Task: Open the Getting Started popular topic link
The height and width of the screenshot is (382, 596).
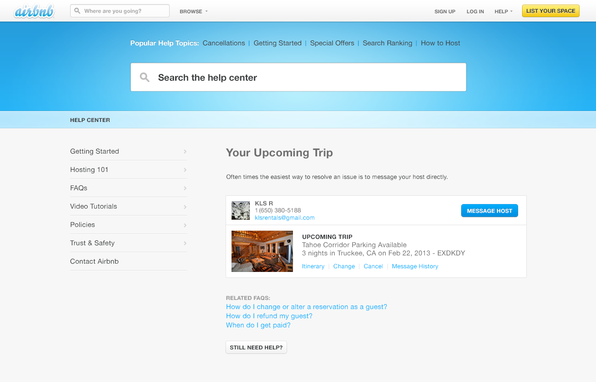Action: [x=277, y=43]
